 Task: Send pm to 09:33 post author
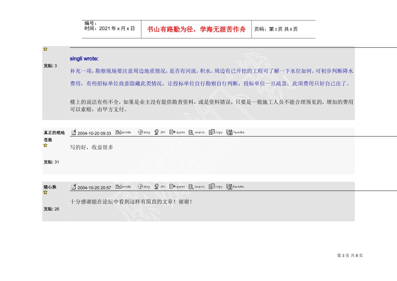160,132
